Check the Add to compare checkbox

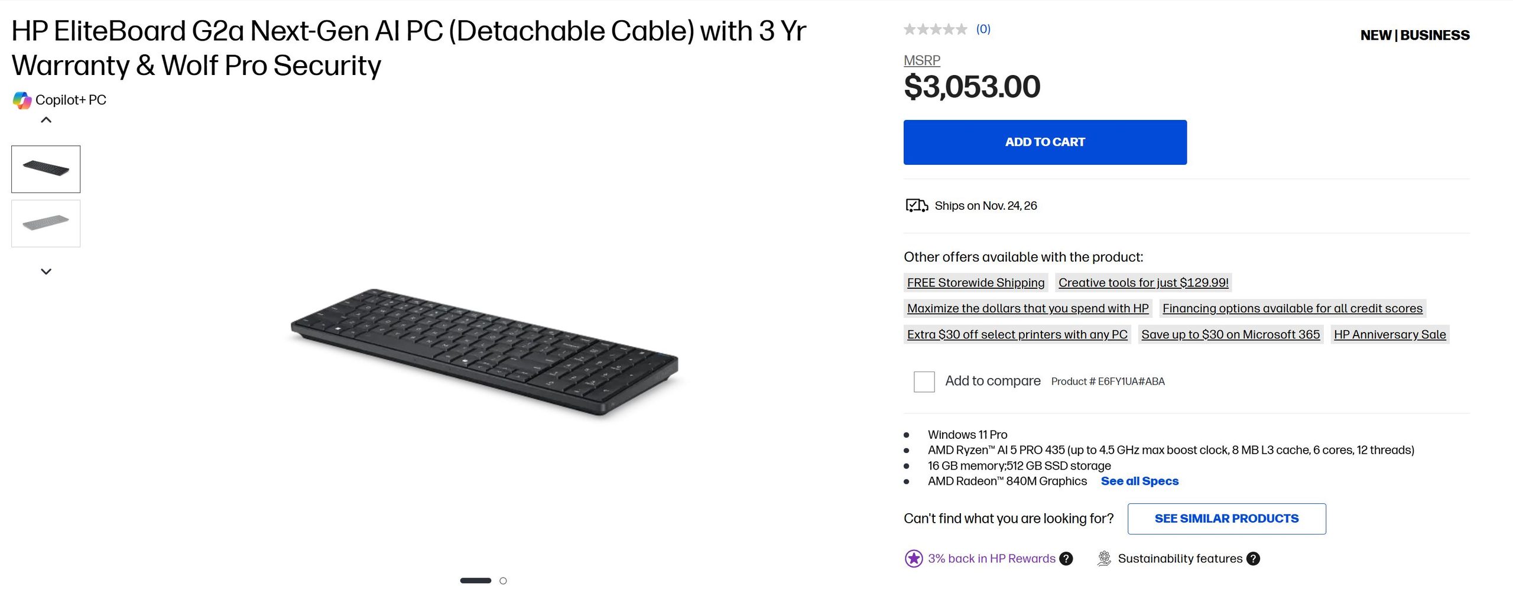coord(924,382)
